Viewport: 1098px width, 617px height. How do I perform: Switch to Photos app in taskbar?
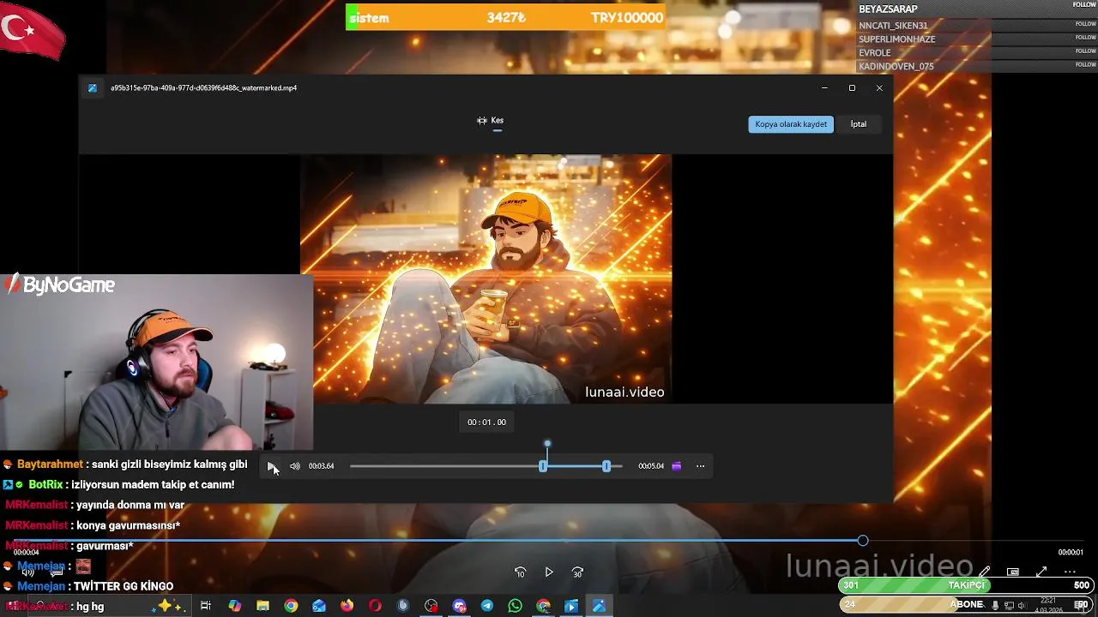(x=599, y=606)
